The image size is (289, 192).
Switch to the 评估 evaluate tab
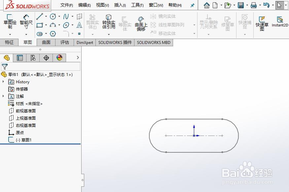pos(65,42)
